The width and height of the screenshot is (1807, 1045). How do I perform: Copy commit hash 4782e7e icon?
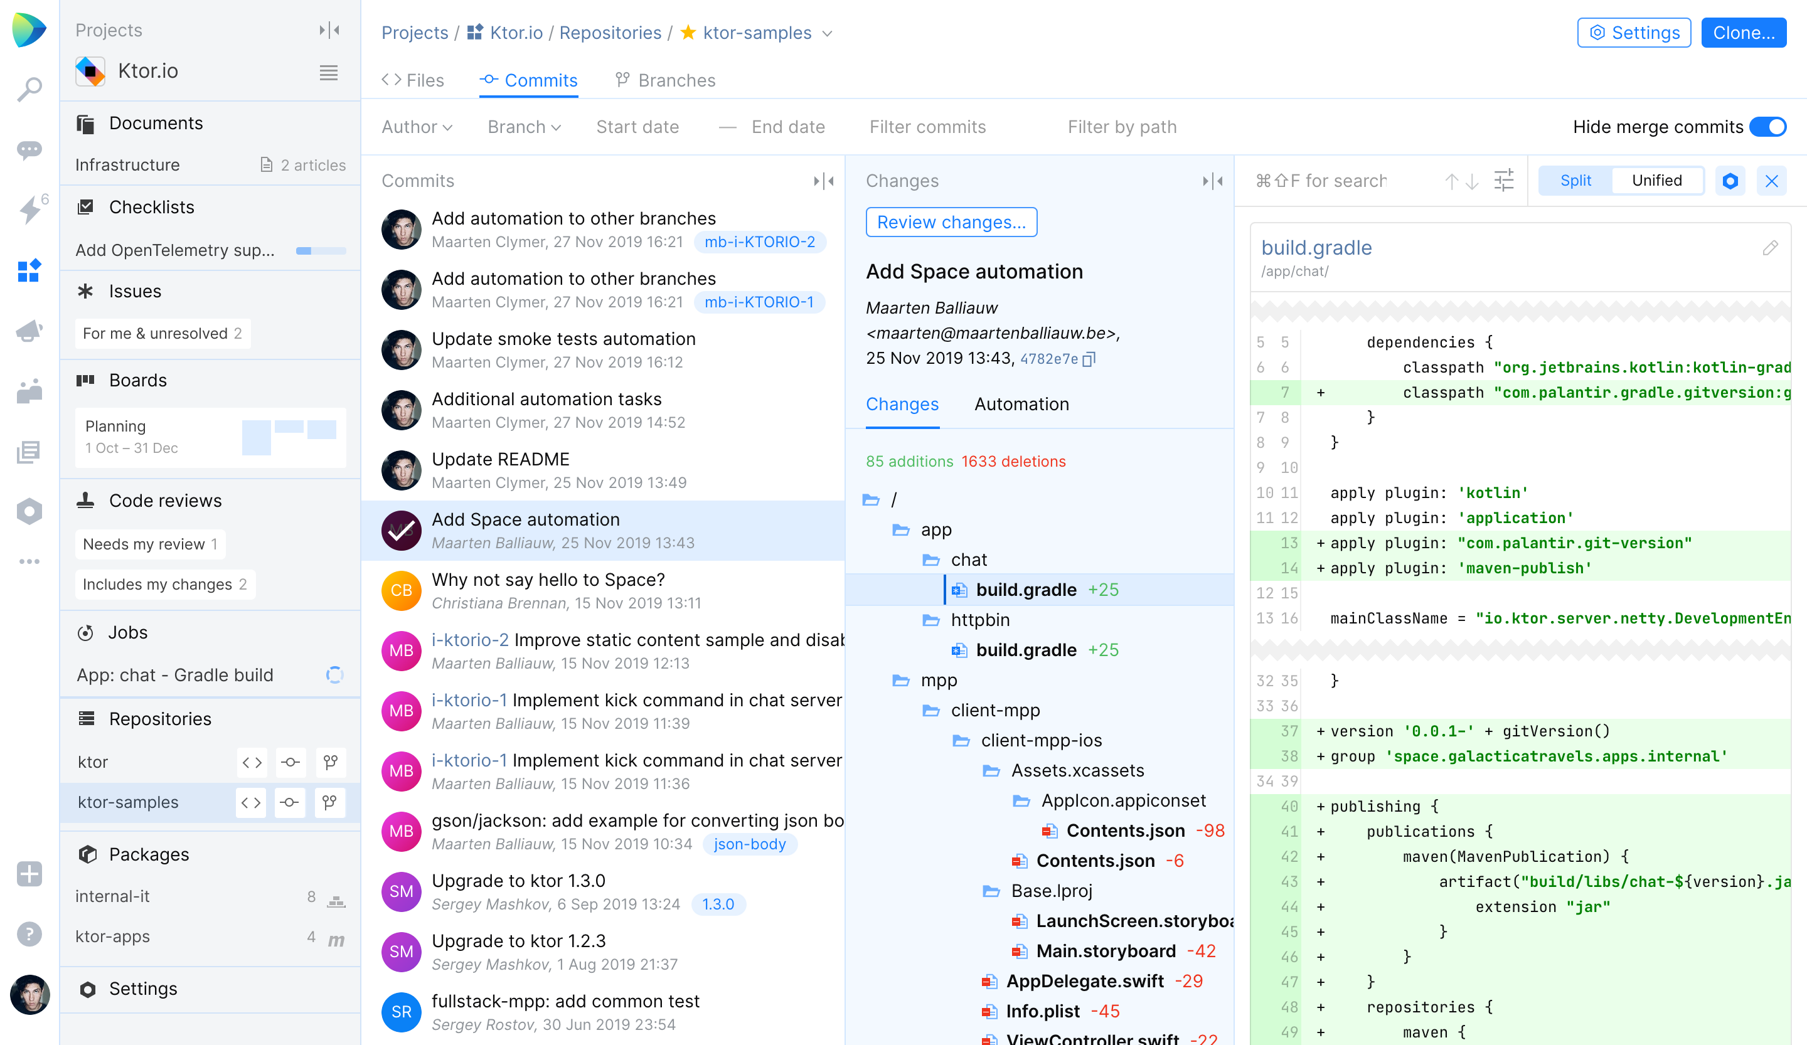coord(1089,359)
